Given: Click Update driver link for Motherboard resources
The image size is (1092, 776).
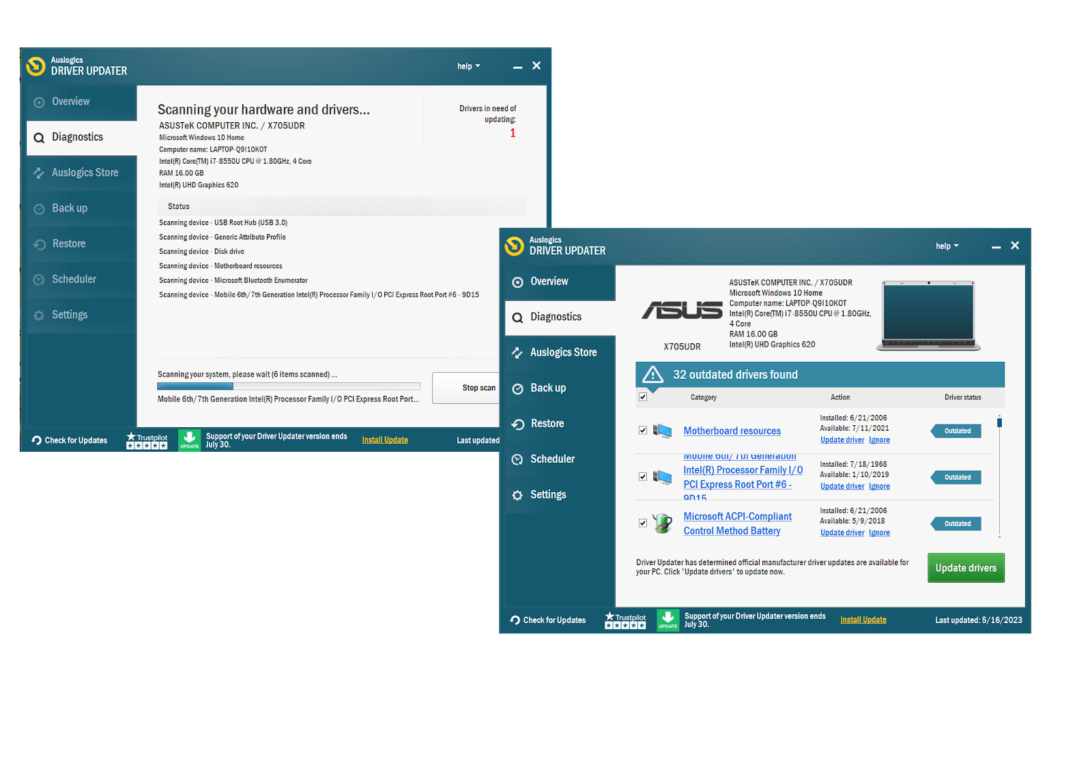Looking at the screenshot, I should (x=842, y=440).
